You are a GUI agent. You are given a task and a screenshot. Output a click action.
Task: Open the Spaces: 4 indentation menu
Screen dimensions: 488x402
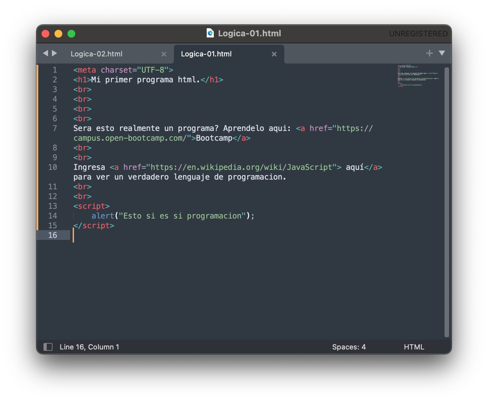pos(349,347)
